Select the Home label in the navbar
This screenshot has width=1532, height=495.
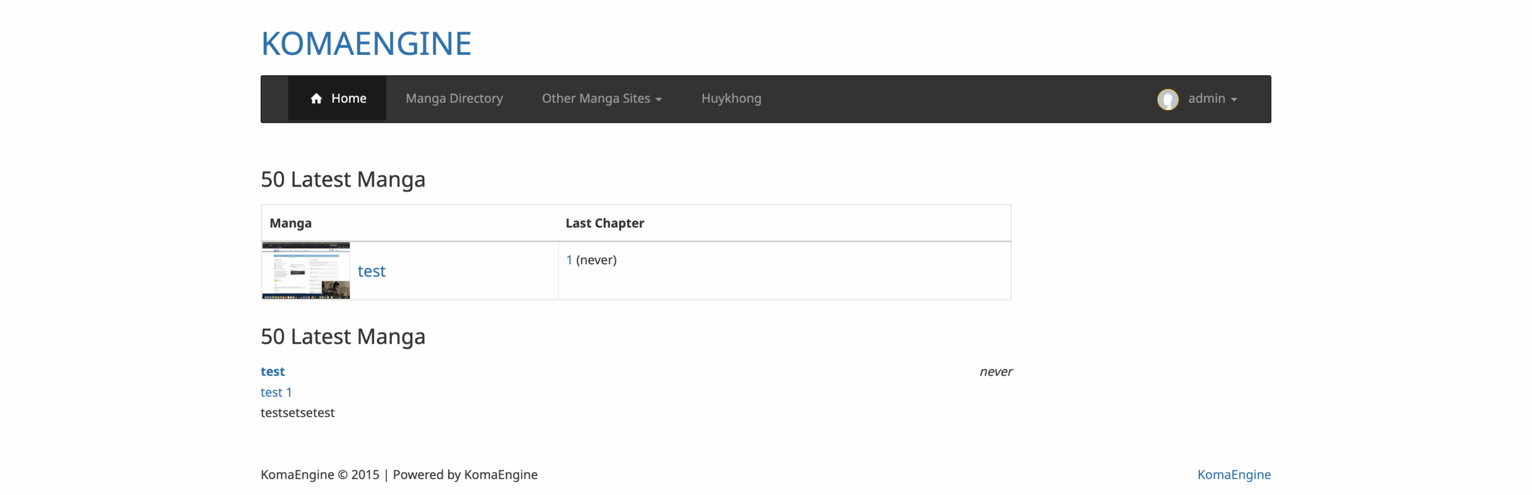pos(348,99)
